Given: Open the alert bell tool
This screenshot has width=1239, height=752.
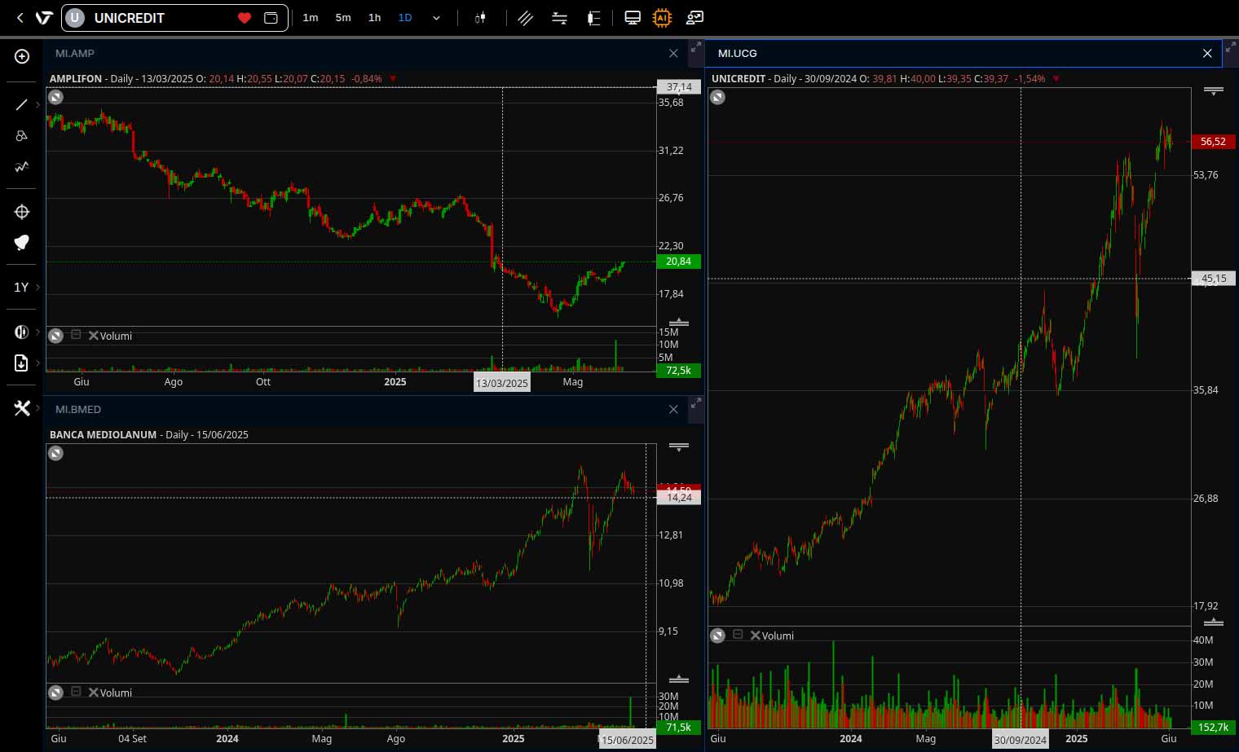Looking at the screenshot, I should click(22, 243).
